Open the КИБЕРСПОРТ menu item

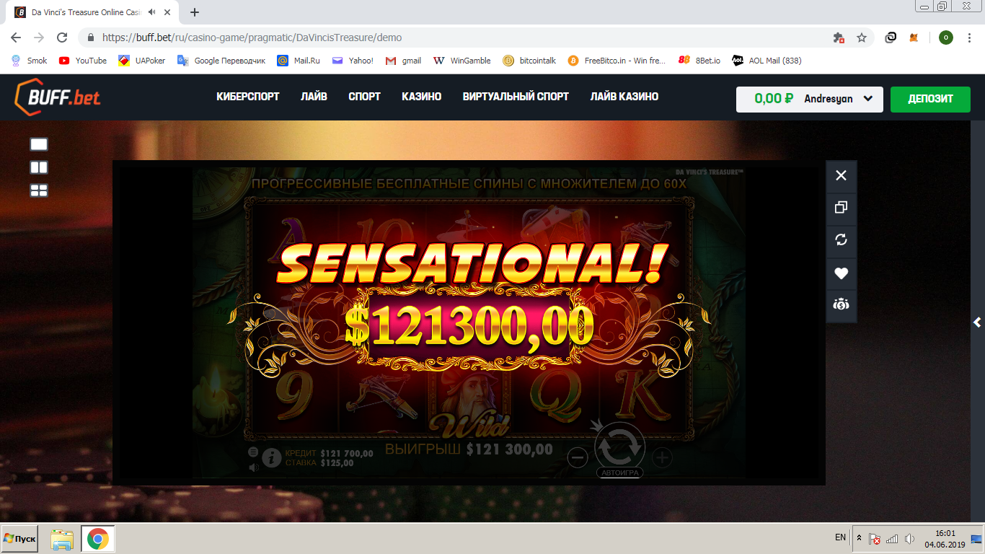(x=248, y=97)
